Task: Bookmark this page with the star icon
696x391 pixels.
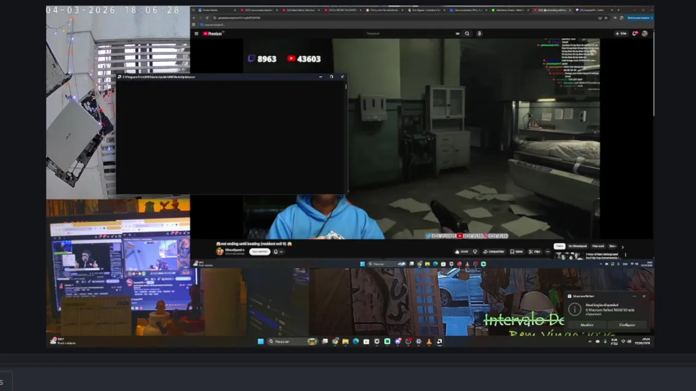Action: tap(606, 18)
